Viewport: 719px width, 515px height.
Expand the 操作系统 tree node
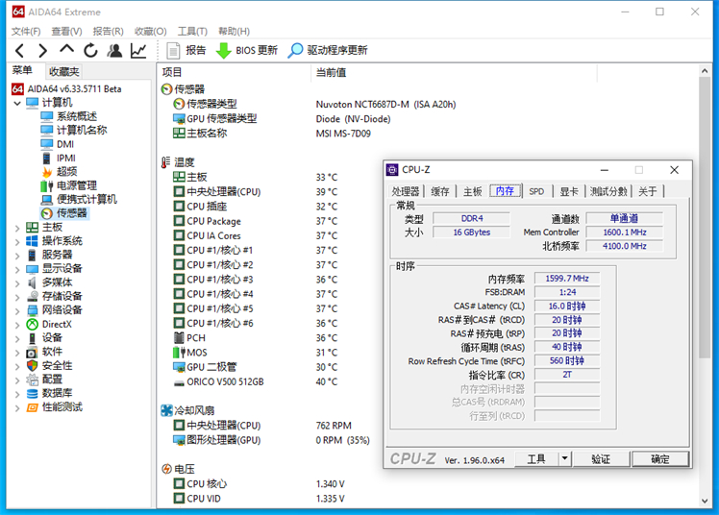click(x=17, y=241)
